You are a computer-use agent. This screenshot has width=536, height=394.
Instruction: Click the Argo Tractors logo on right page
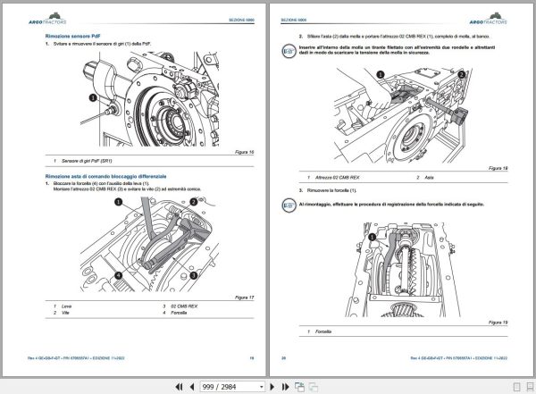488,19
